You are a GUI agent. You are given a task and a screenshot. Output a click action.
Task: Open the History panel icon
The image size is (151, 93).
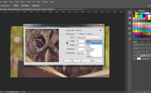130,12
